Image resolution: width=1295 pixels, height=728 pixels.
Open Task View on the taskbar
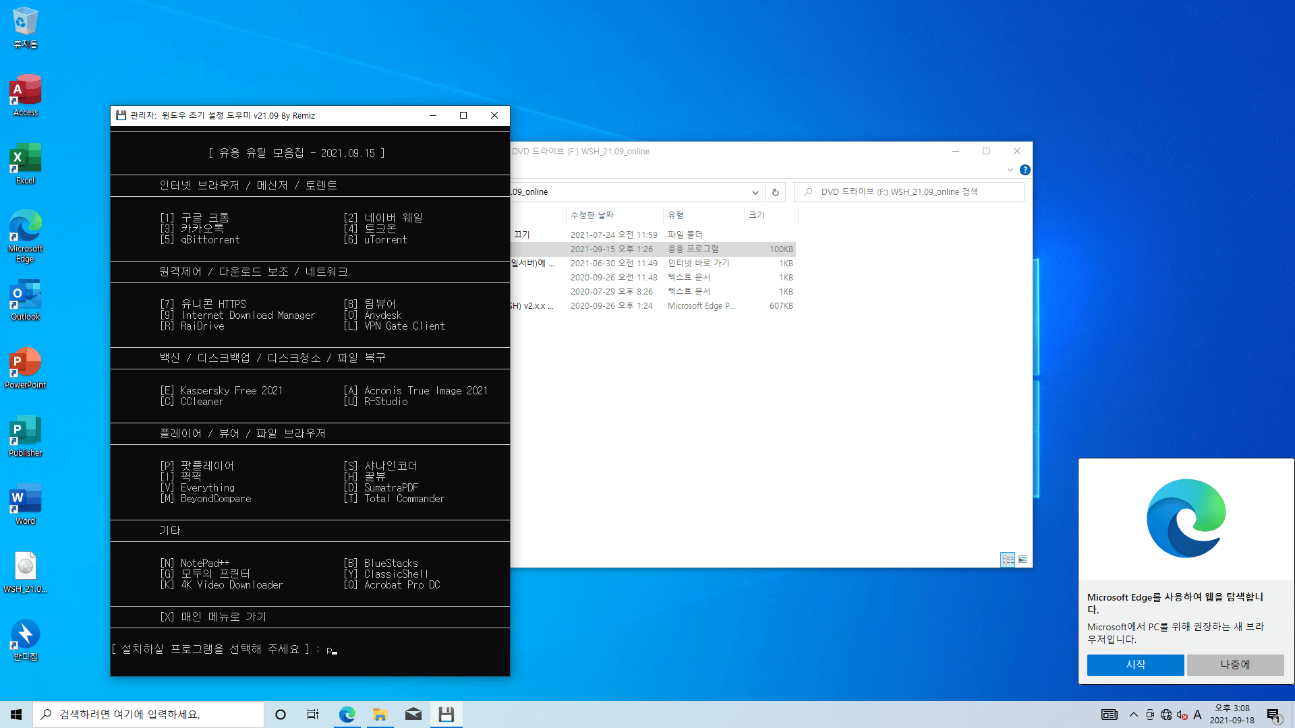point(313,715)
